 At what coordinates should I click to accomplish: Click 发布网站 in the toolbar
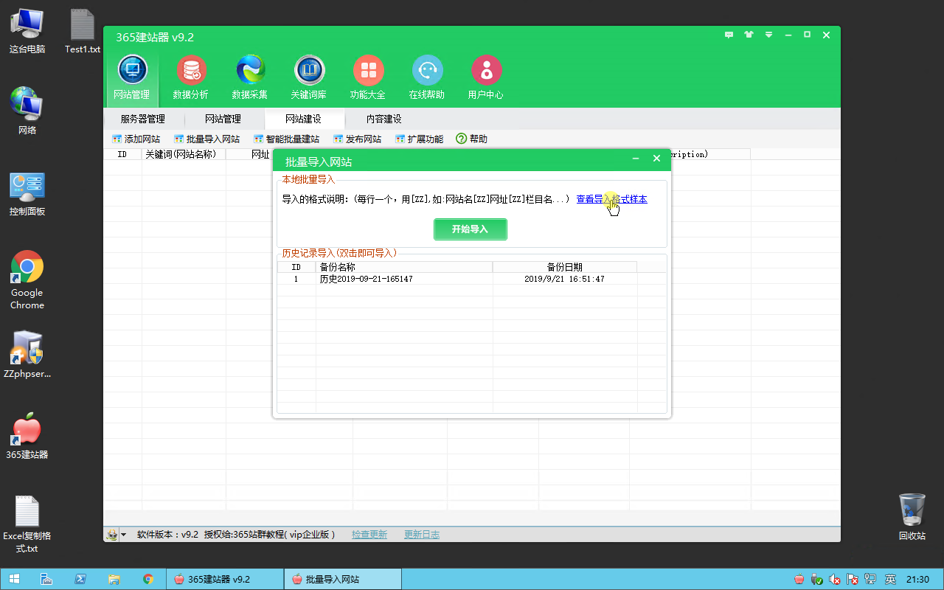point(357,139)
